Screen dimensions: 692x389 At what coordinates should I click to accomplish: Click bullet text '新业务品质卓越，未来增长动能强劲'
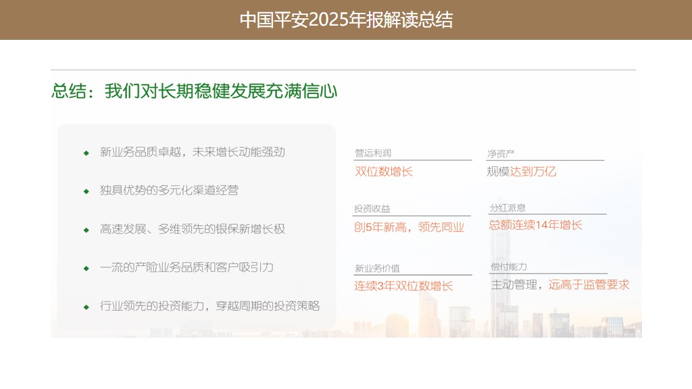(193, 152)
